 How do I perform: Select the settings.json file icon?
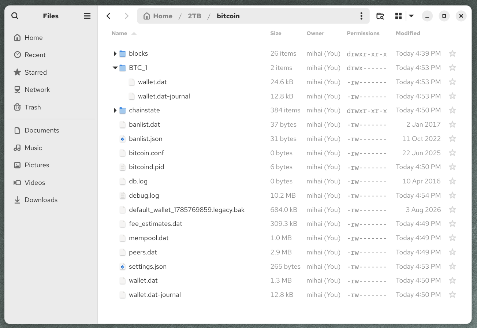click(x=123, y=266)
